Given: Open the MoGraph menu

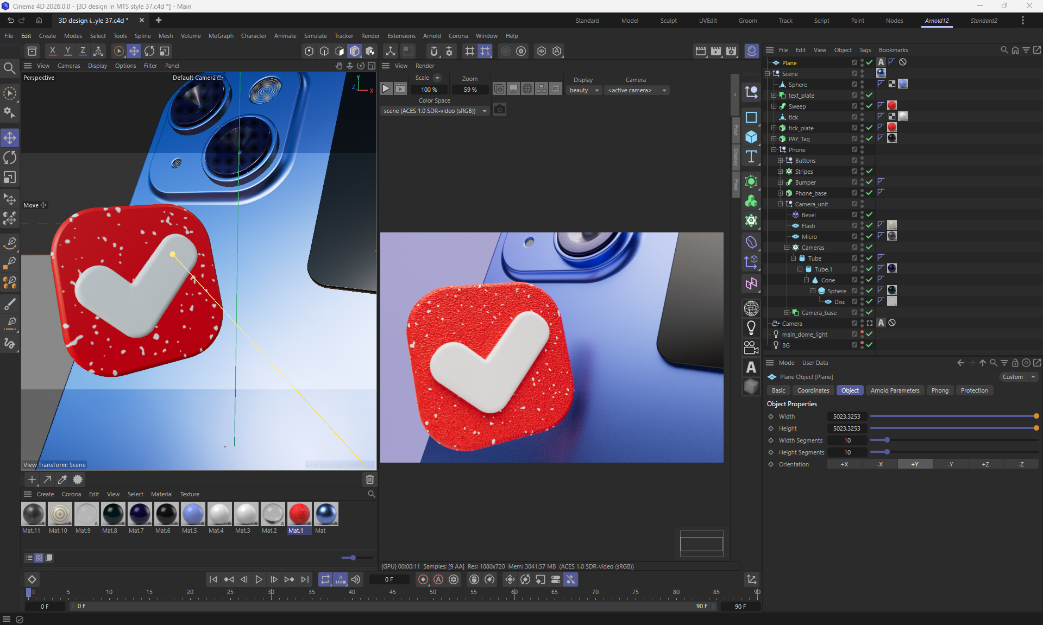Looking at the screenshot, I should [221, 36].
